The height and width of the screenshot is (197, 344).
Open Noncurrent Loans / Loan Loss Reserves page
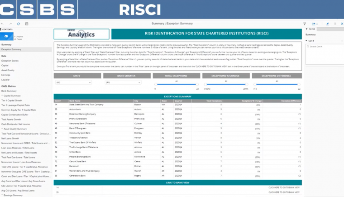coord(21,162)
